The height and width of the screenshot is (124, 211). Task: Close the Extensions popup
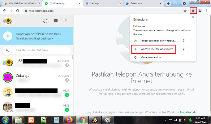[192, 17]
